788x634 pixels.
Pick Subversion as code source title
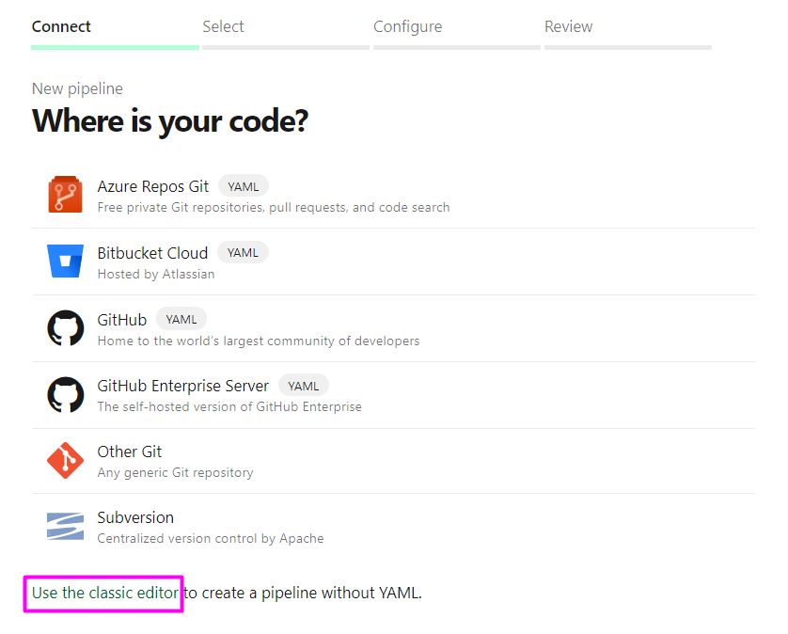coord(135,517)
